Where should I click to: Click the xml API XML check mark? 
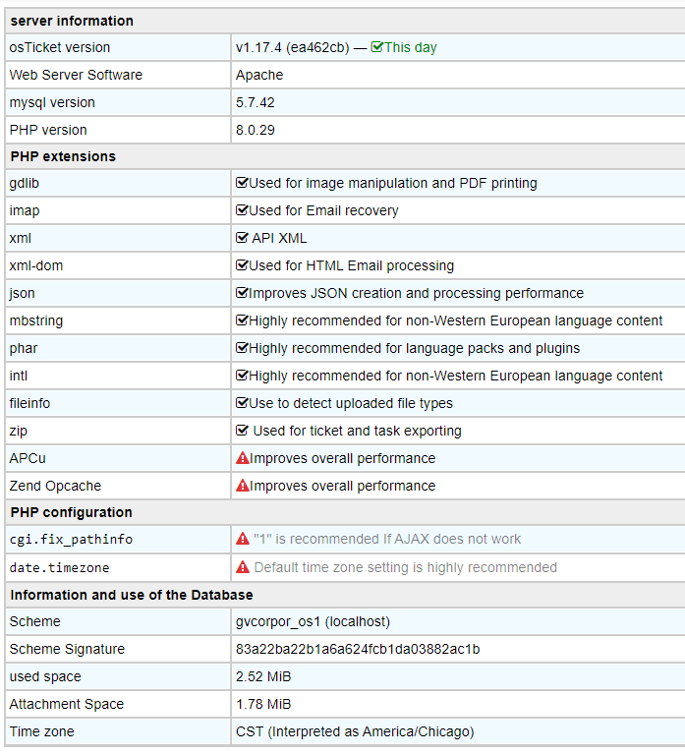pos(242,237)
